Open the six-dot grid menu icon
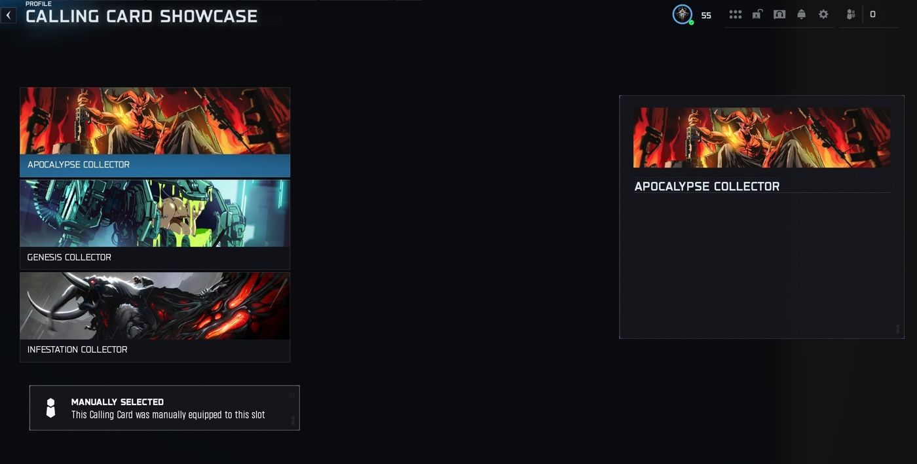 (736, 14)
